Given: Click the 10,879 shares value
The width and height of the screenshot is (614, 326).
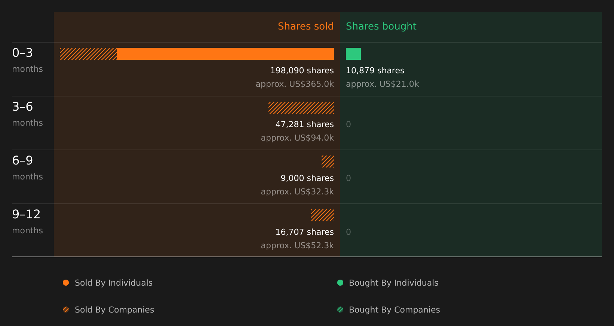Looking at the screenshot, I should click(375, 70).
